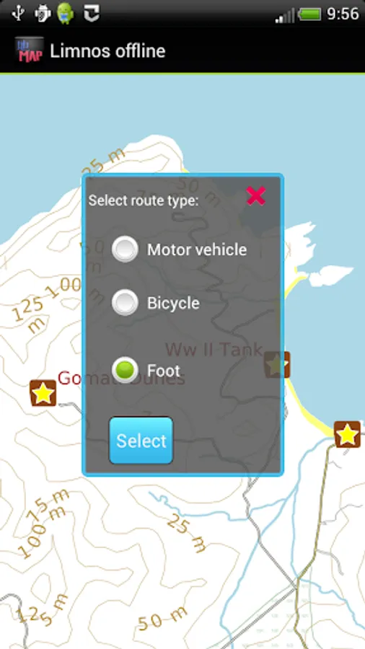This screenshot has width=365, height=649.
Task: Tap the Motor vehicle label text
Action: pyautogui.click(x=197, y=250)
